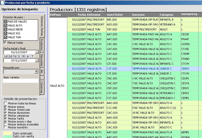Sort by morepriceg column header
The image size is (202, 138).
point(190,14)
